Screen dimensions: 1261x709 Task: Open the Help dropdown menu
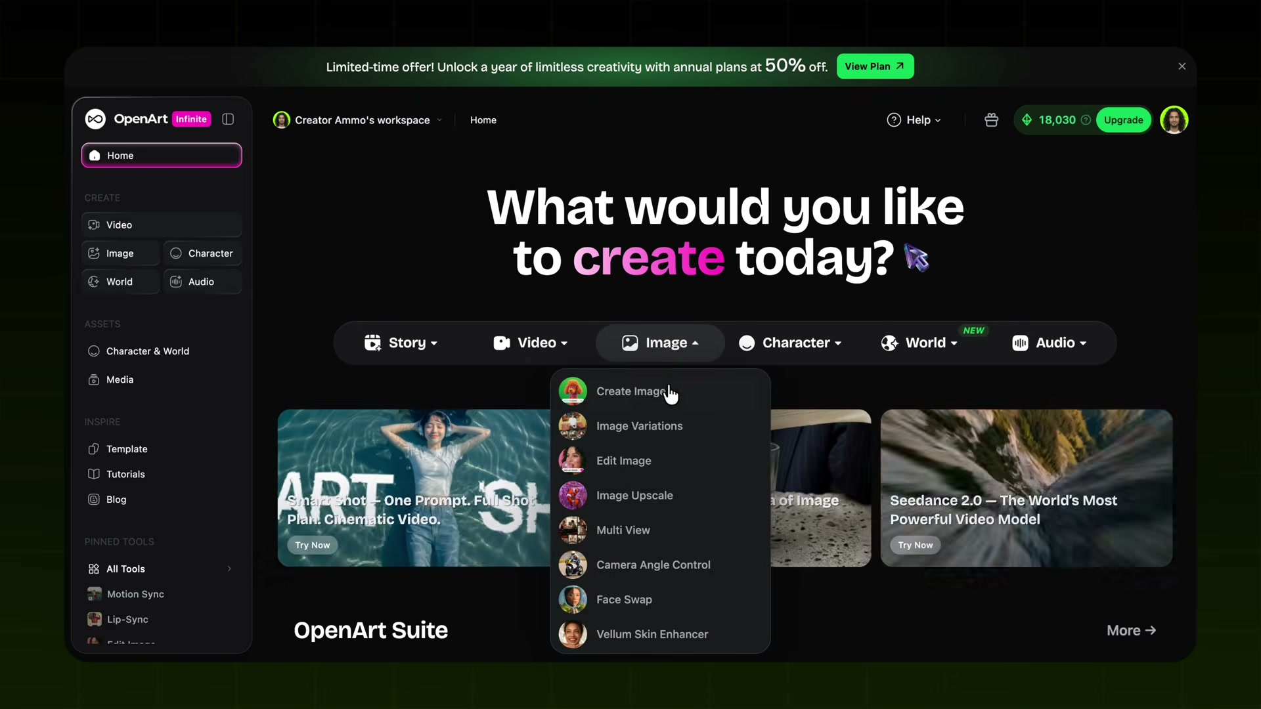914,120
